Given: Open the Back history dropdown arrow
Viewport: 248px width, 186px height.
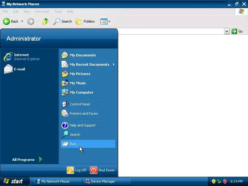Looking at the screenshot, I should pyautogui.click(x=22, y=21).
